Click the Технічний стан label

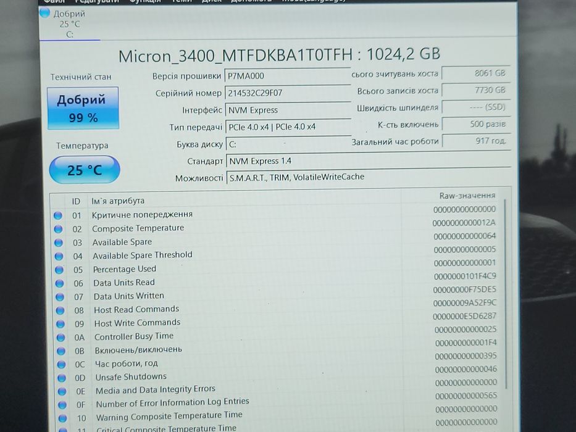81,77
